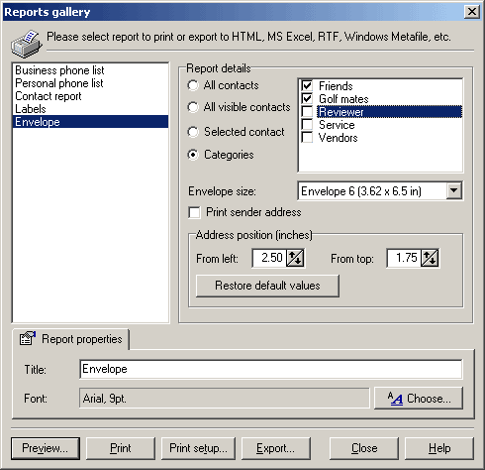Uncheck the Friends category checkbox
The width and height of the screenshot is (485, 470).
pos(307,85)
